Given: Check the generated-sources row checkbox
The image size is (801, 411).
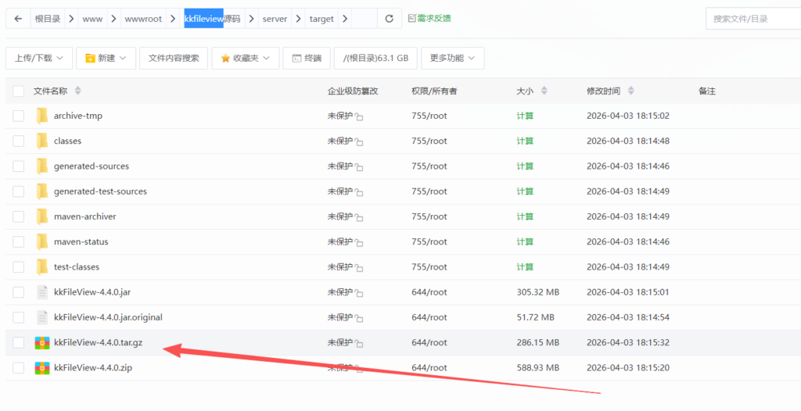Looking at the screenshot, I should tap(19, 166).
